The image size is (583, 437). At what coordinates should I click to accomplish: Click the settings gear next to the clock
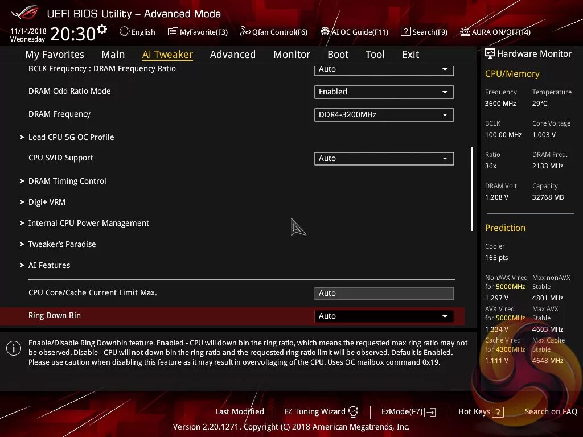point(101,30)
